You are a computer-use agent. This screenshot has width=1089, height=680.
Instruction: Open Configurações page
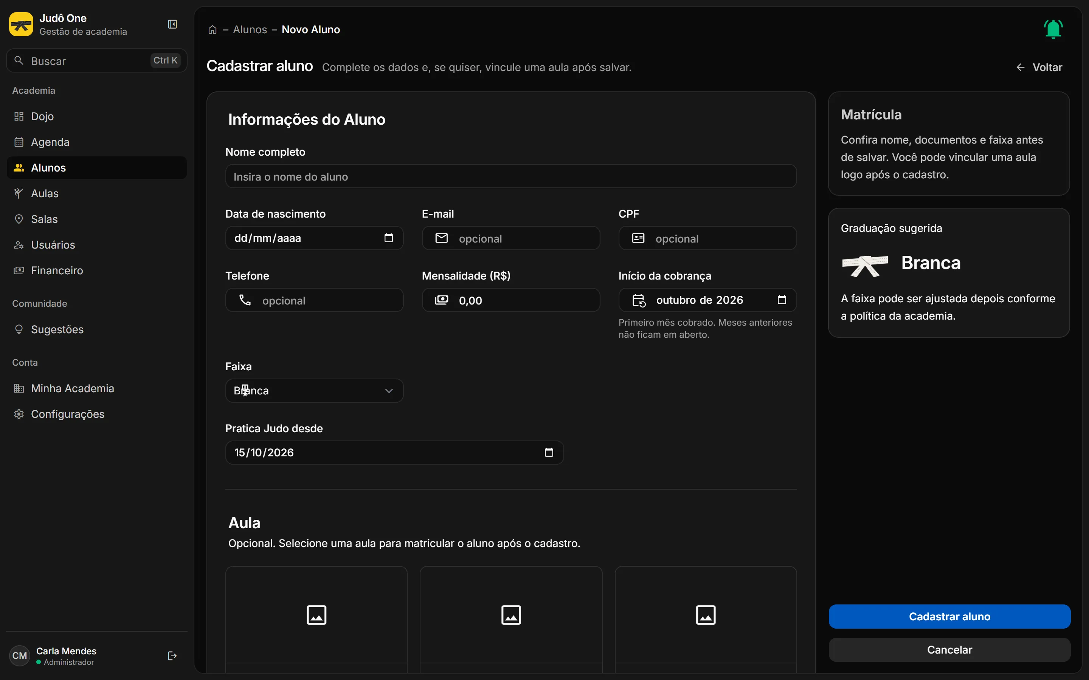(97, 414)
